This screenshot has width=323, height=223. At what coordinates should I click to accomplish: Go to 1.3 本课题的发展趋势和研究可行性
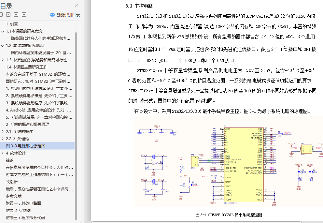tap(36, 60)
